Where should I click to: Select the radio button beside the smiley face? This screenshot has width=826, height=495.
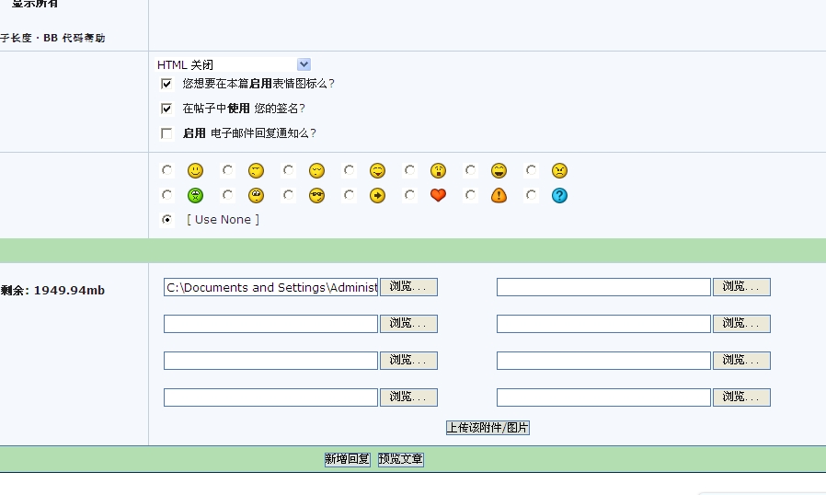[166, 170]
